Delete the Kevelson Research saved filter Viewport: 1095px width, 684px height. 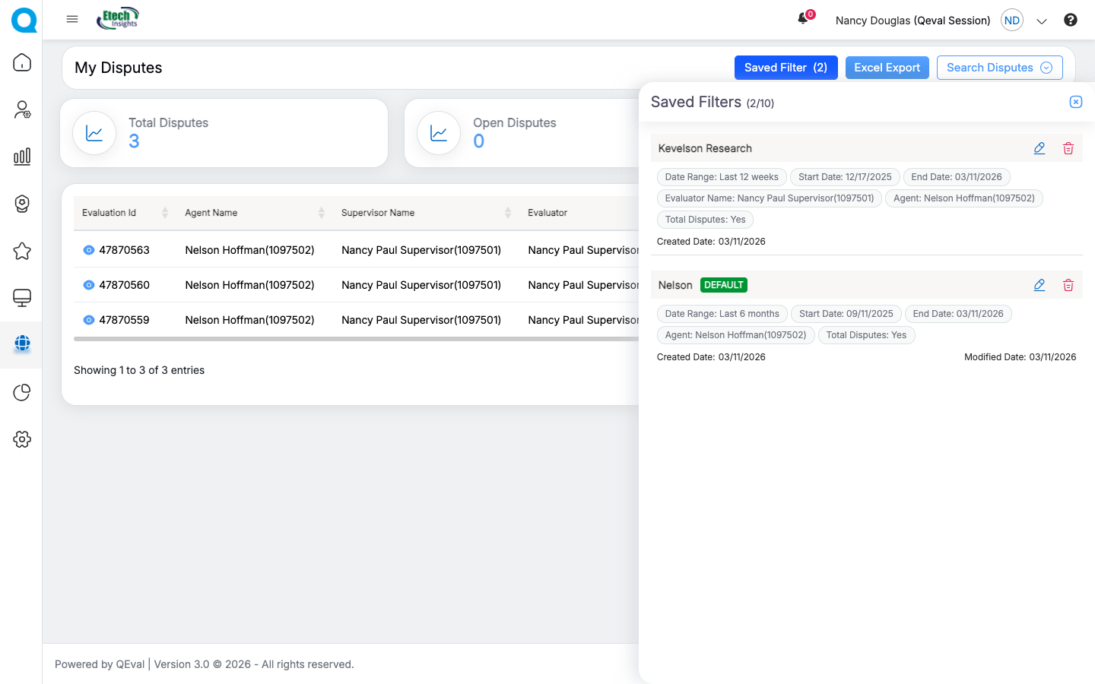click(1068, 149)
